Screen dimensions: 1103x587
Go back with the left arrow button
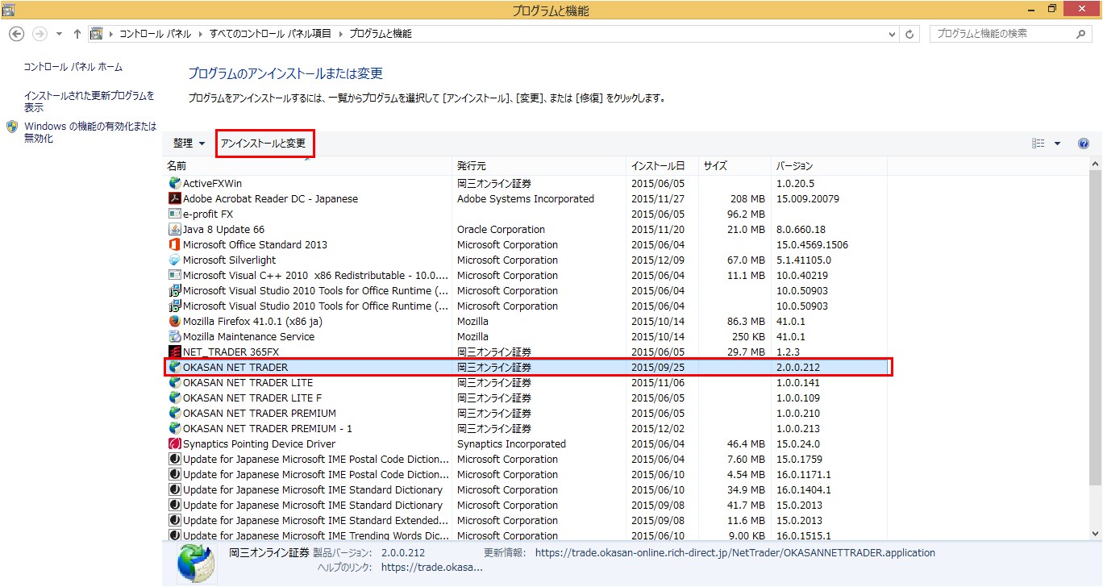17,34
